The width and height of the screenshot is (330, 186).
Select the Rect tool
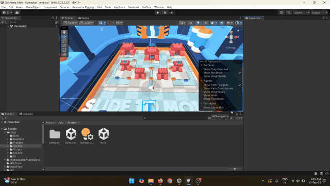(x=64, y=50)
